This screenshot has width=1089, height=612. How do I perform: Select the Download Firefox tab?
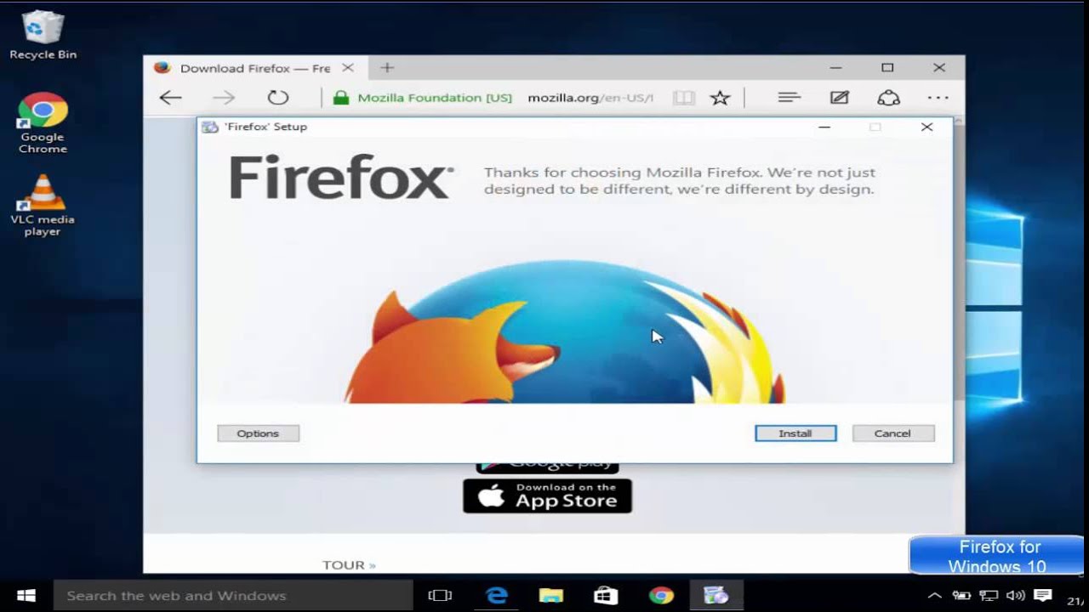click(254, 68)
